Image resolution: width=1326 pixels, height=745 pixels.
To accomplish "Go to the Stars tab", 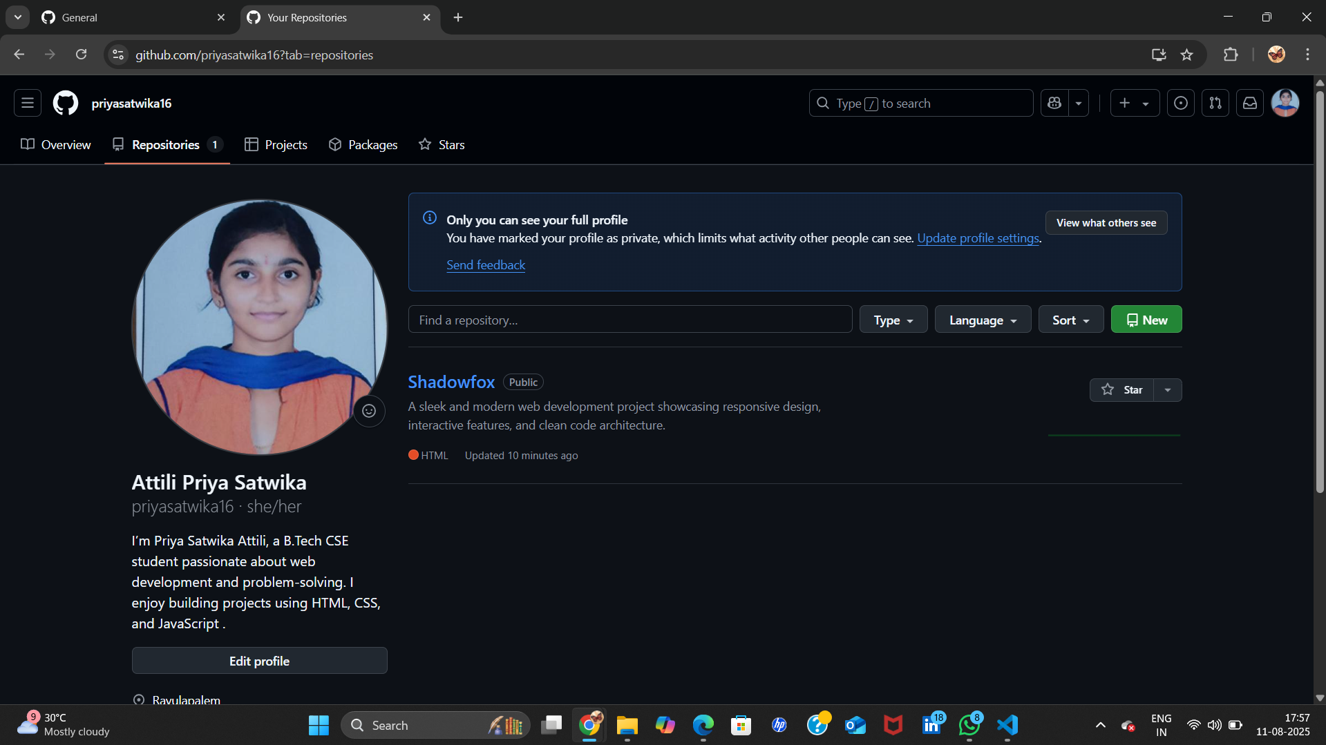I will pos(442,144).
